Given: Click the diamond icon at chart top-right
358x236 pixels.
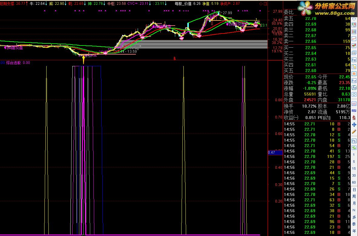Looking at the screenshot, I should (261, 4).
